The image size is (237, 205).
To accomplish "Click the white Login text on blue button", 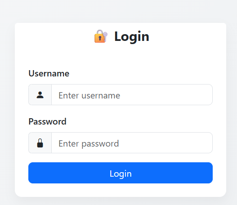I will [121, 174].
